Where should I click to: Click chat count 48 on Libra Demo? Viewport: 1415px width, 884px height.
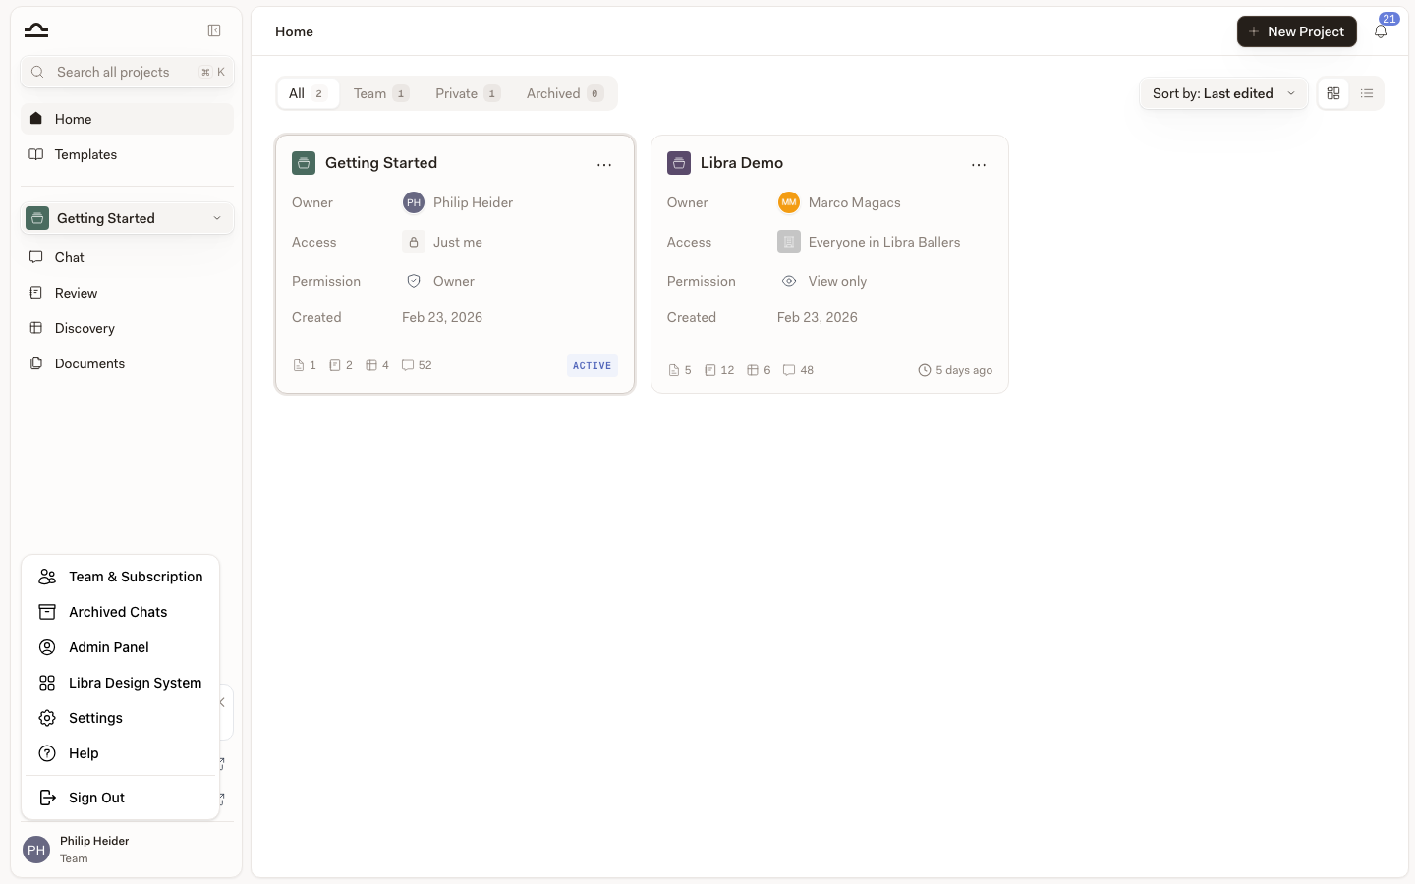798,370
